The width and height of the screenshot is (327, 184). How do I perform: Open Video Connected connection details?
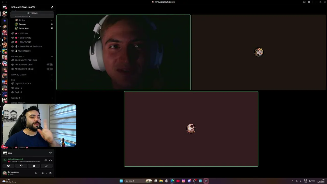coord(15,159)
